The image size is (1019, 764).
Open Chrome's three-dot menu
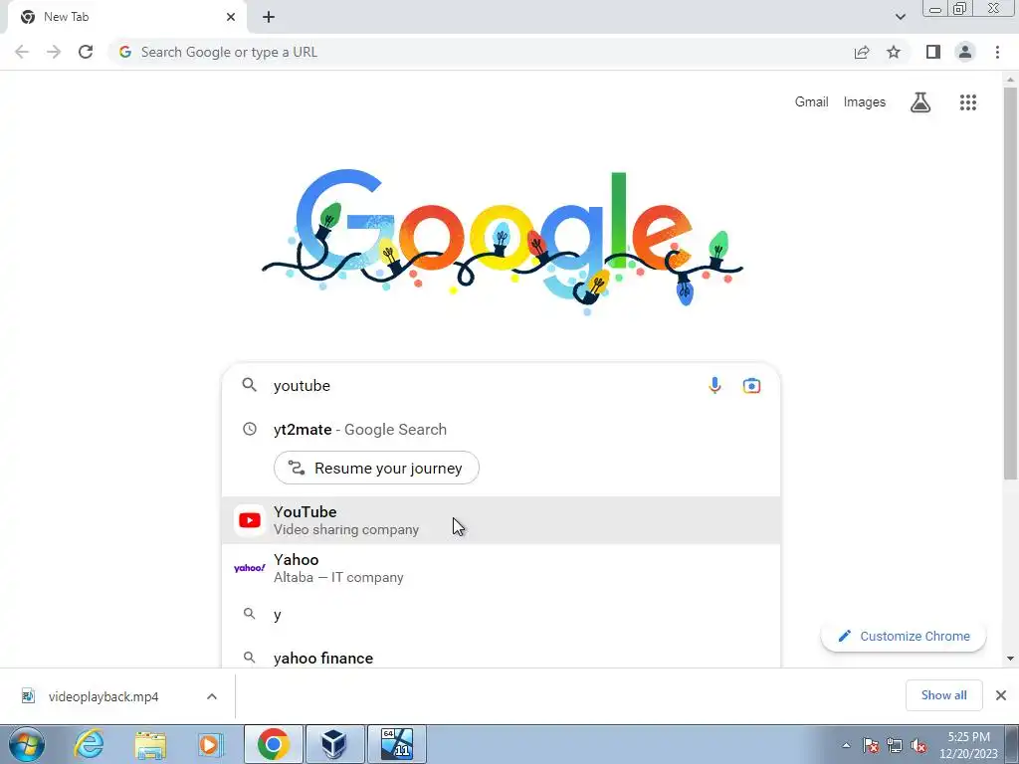(997, 52)
